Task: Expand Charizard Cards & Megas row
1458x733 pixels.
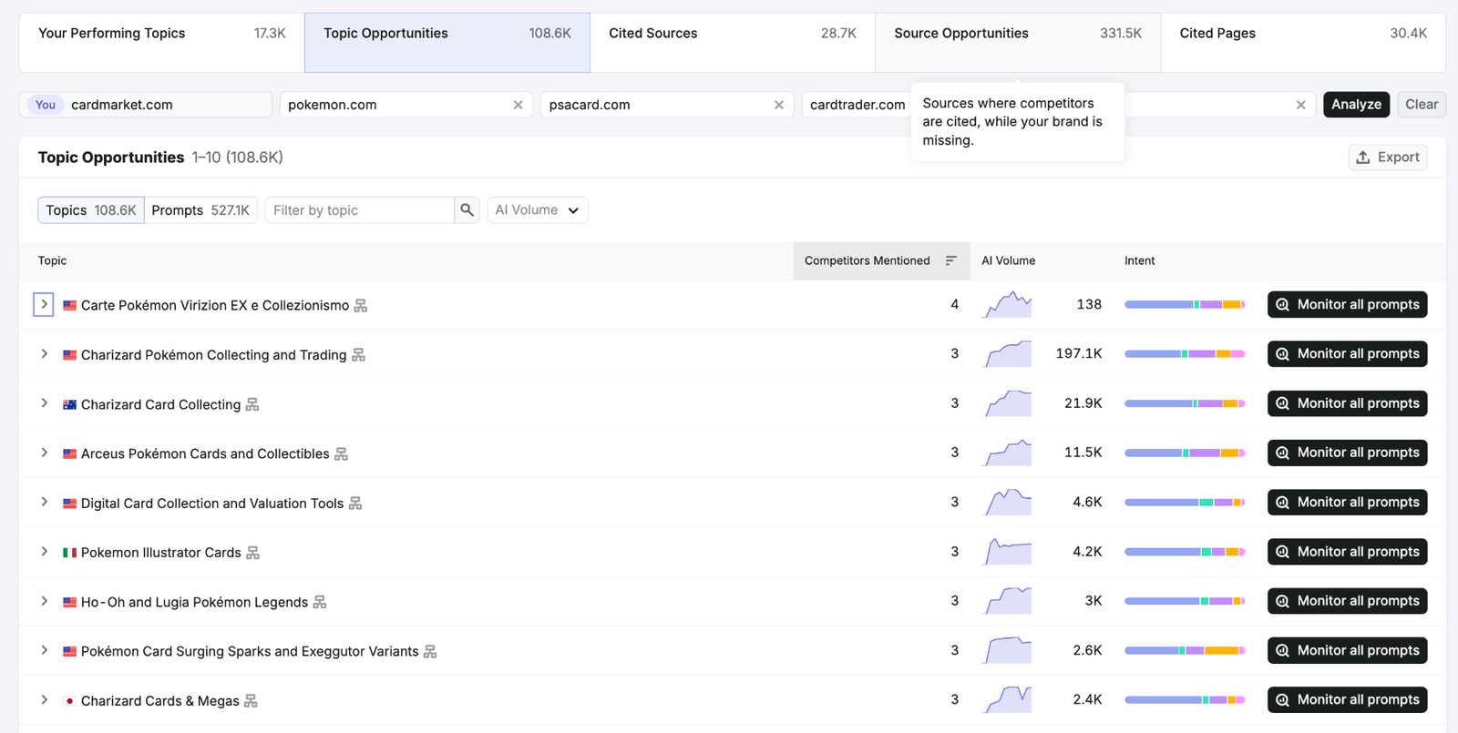Action: coord(44,699)
